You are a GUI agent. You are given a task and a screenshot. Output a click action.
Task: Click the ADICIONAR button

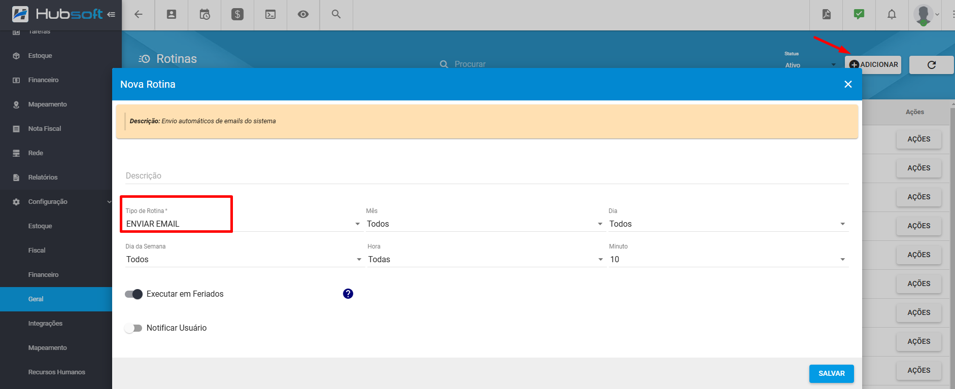point(873,65)
